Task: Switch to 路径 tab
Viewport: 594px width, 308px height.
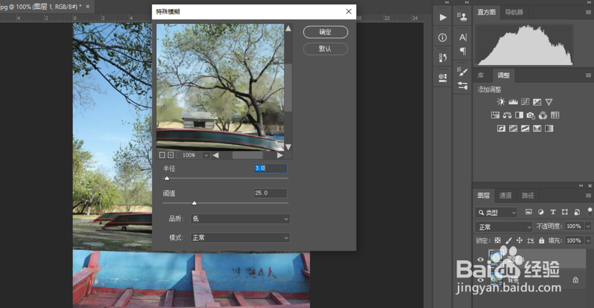Action: pyautogui.click(x=527, y=195)
